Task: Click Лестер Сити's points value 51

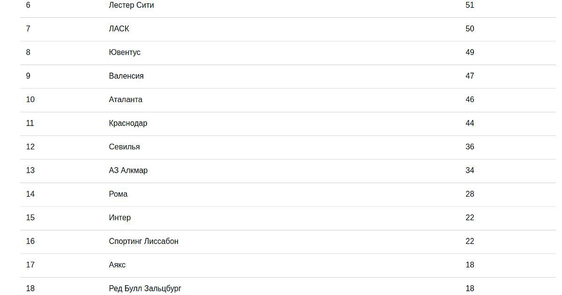Action: [x=470, y=6]
